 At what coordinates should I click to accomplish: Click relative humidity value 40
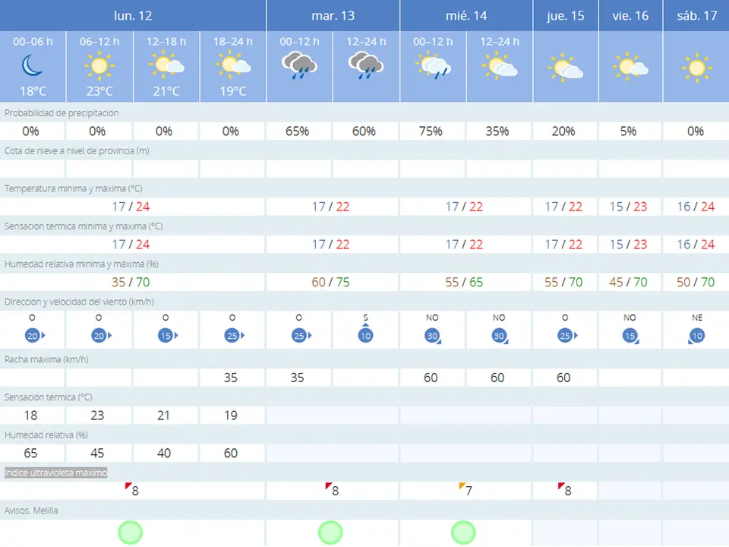coord(164,453)
